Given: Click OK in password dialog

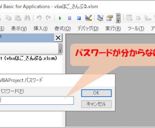Looking at the screenshot, I should pyautogui.click(x=96, y=93).
